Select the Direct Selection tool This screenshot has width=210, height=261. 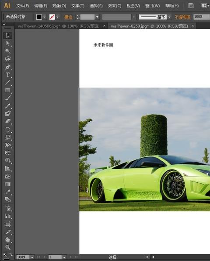pos(7,43)
